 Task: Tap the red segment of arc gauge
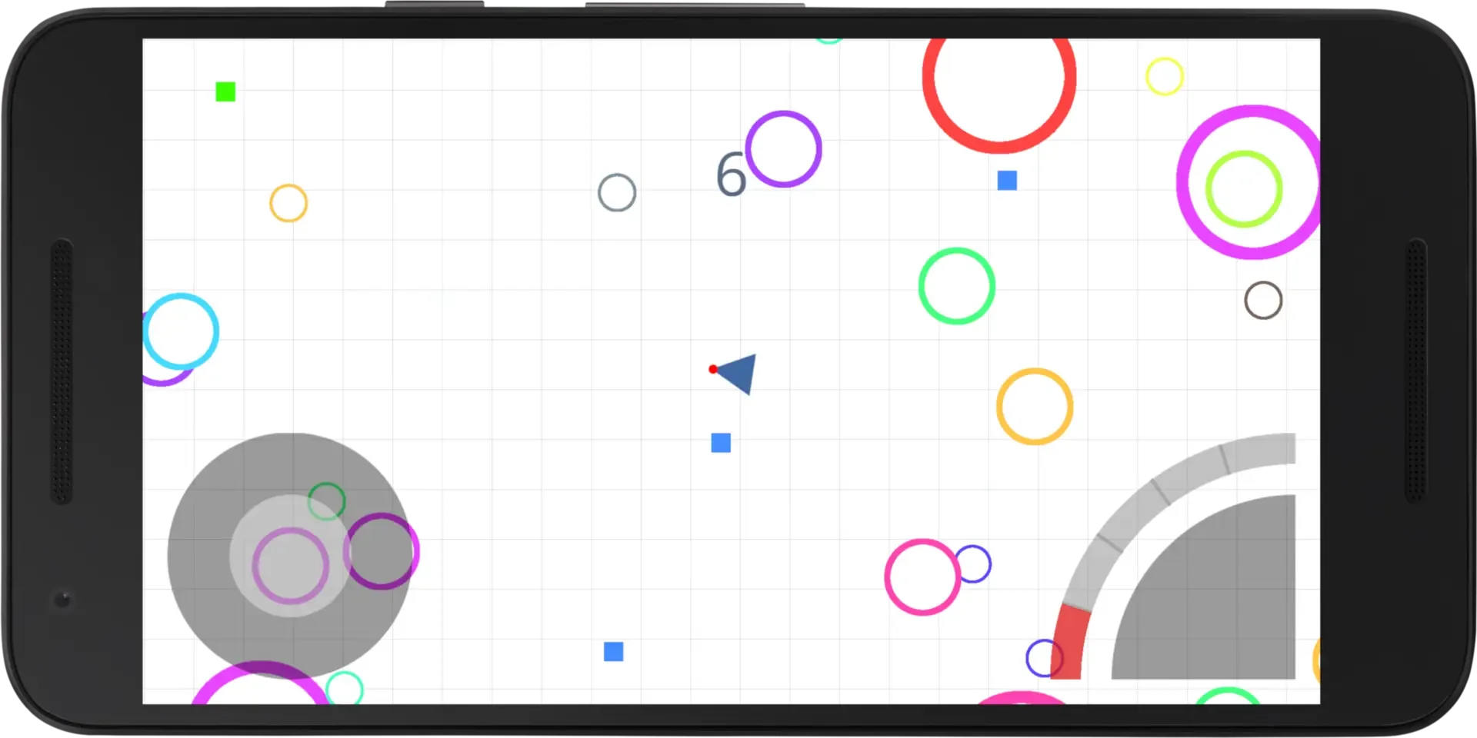1068,643
